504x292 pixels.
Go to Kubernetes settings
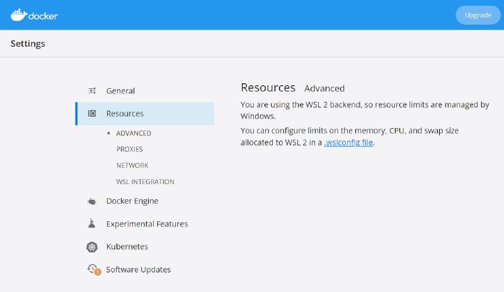(127, 247)
